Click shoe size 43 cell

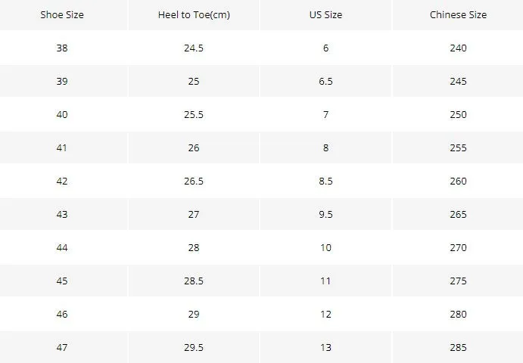(62, 214)
